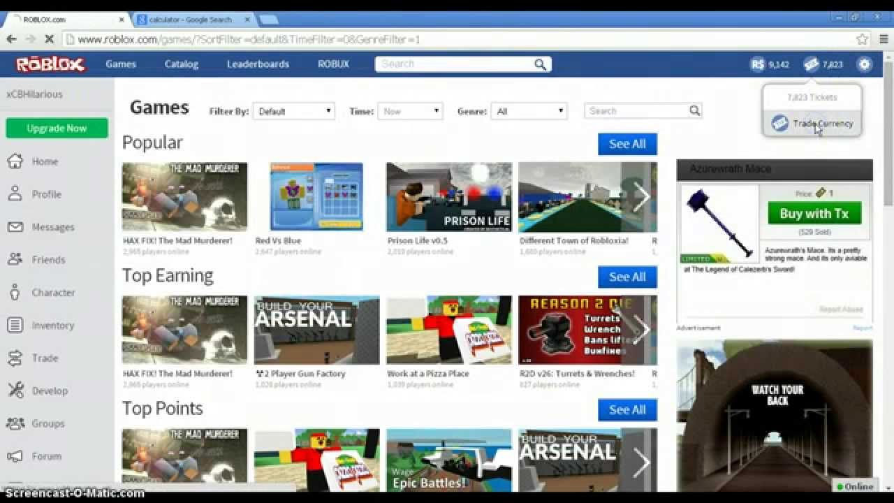The width and height of the screenshot is (894, 503).
Task: Click See All for Popular
Action: [x=627, y=144]
